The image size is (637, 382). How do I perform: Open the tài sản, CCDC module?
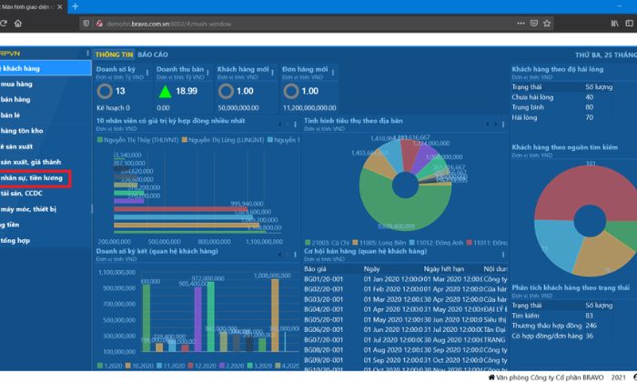45,193
